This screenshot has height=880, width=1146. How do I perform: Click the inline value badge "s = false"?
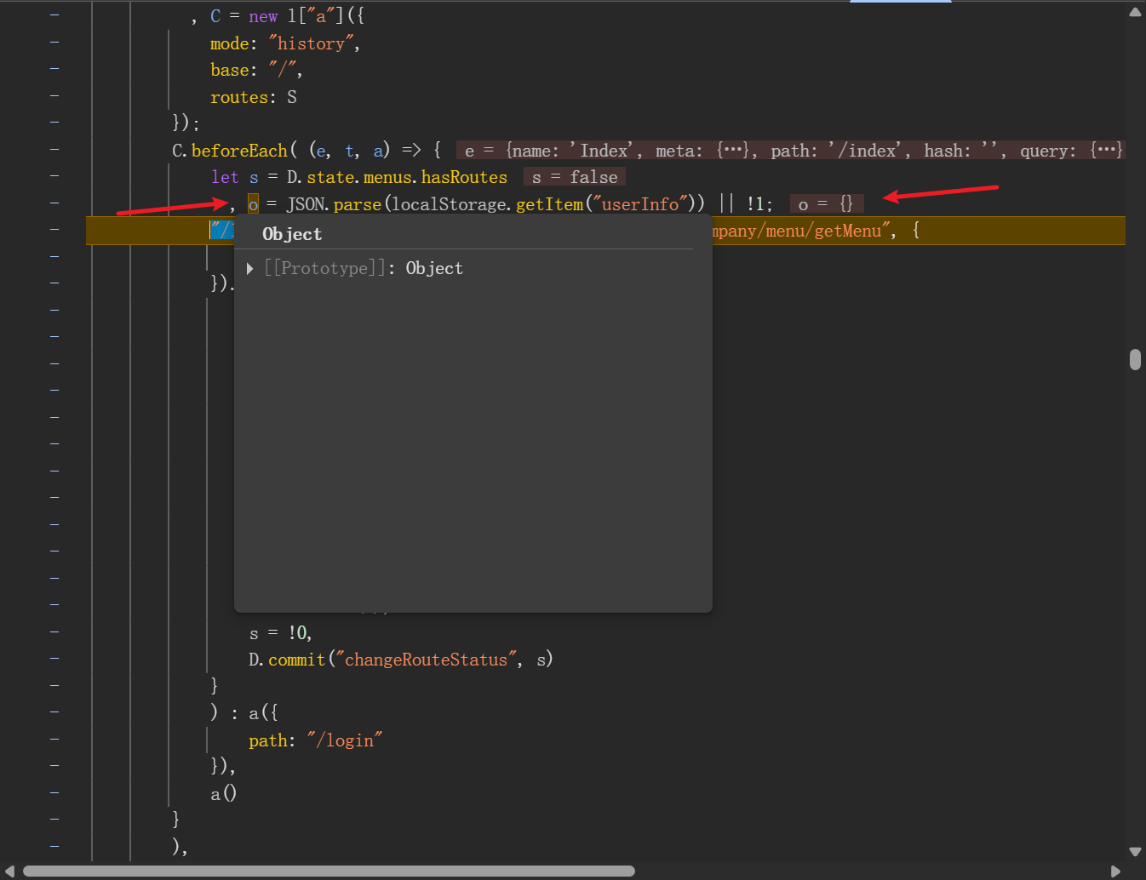(575, 177)
